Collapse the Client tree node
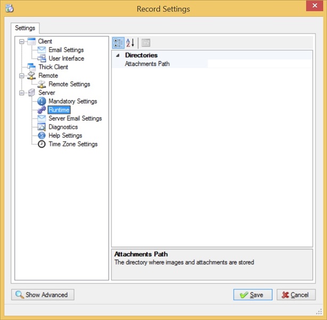Image resolution: width=327 pixels, height=320 pixels. click(21, 42)
